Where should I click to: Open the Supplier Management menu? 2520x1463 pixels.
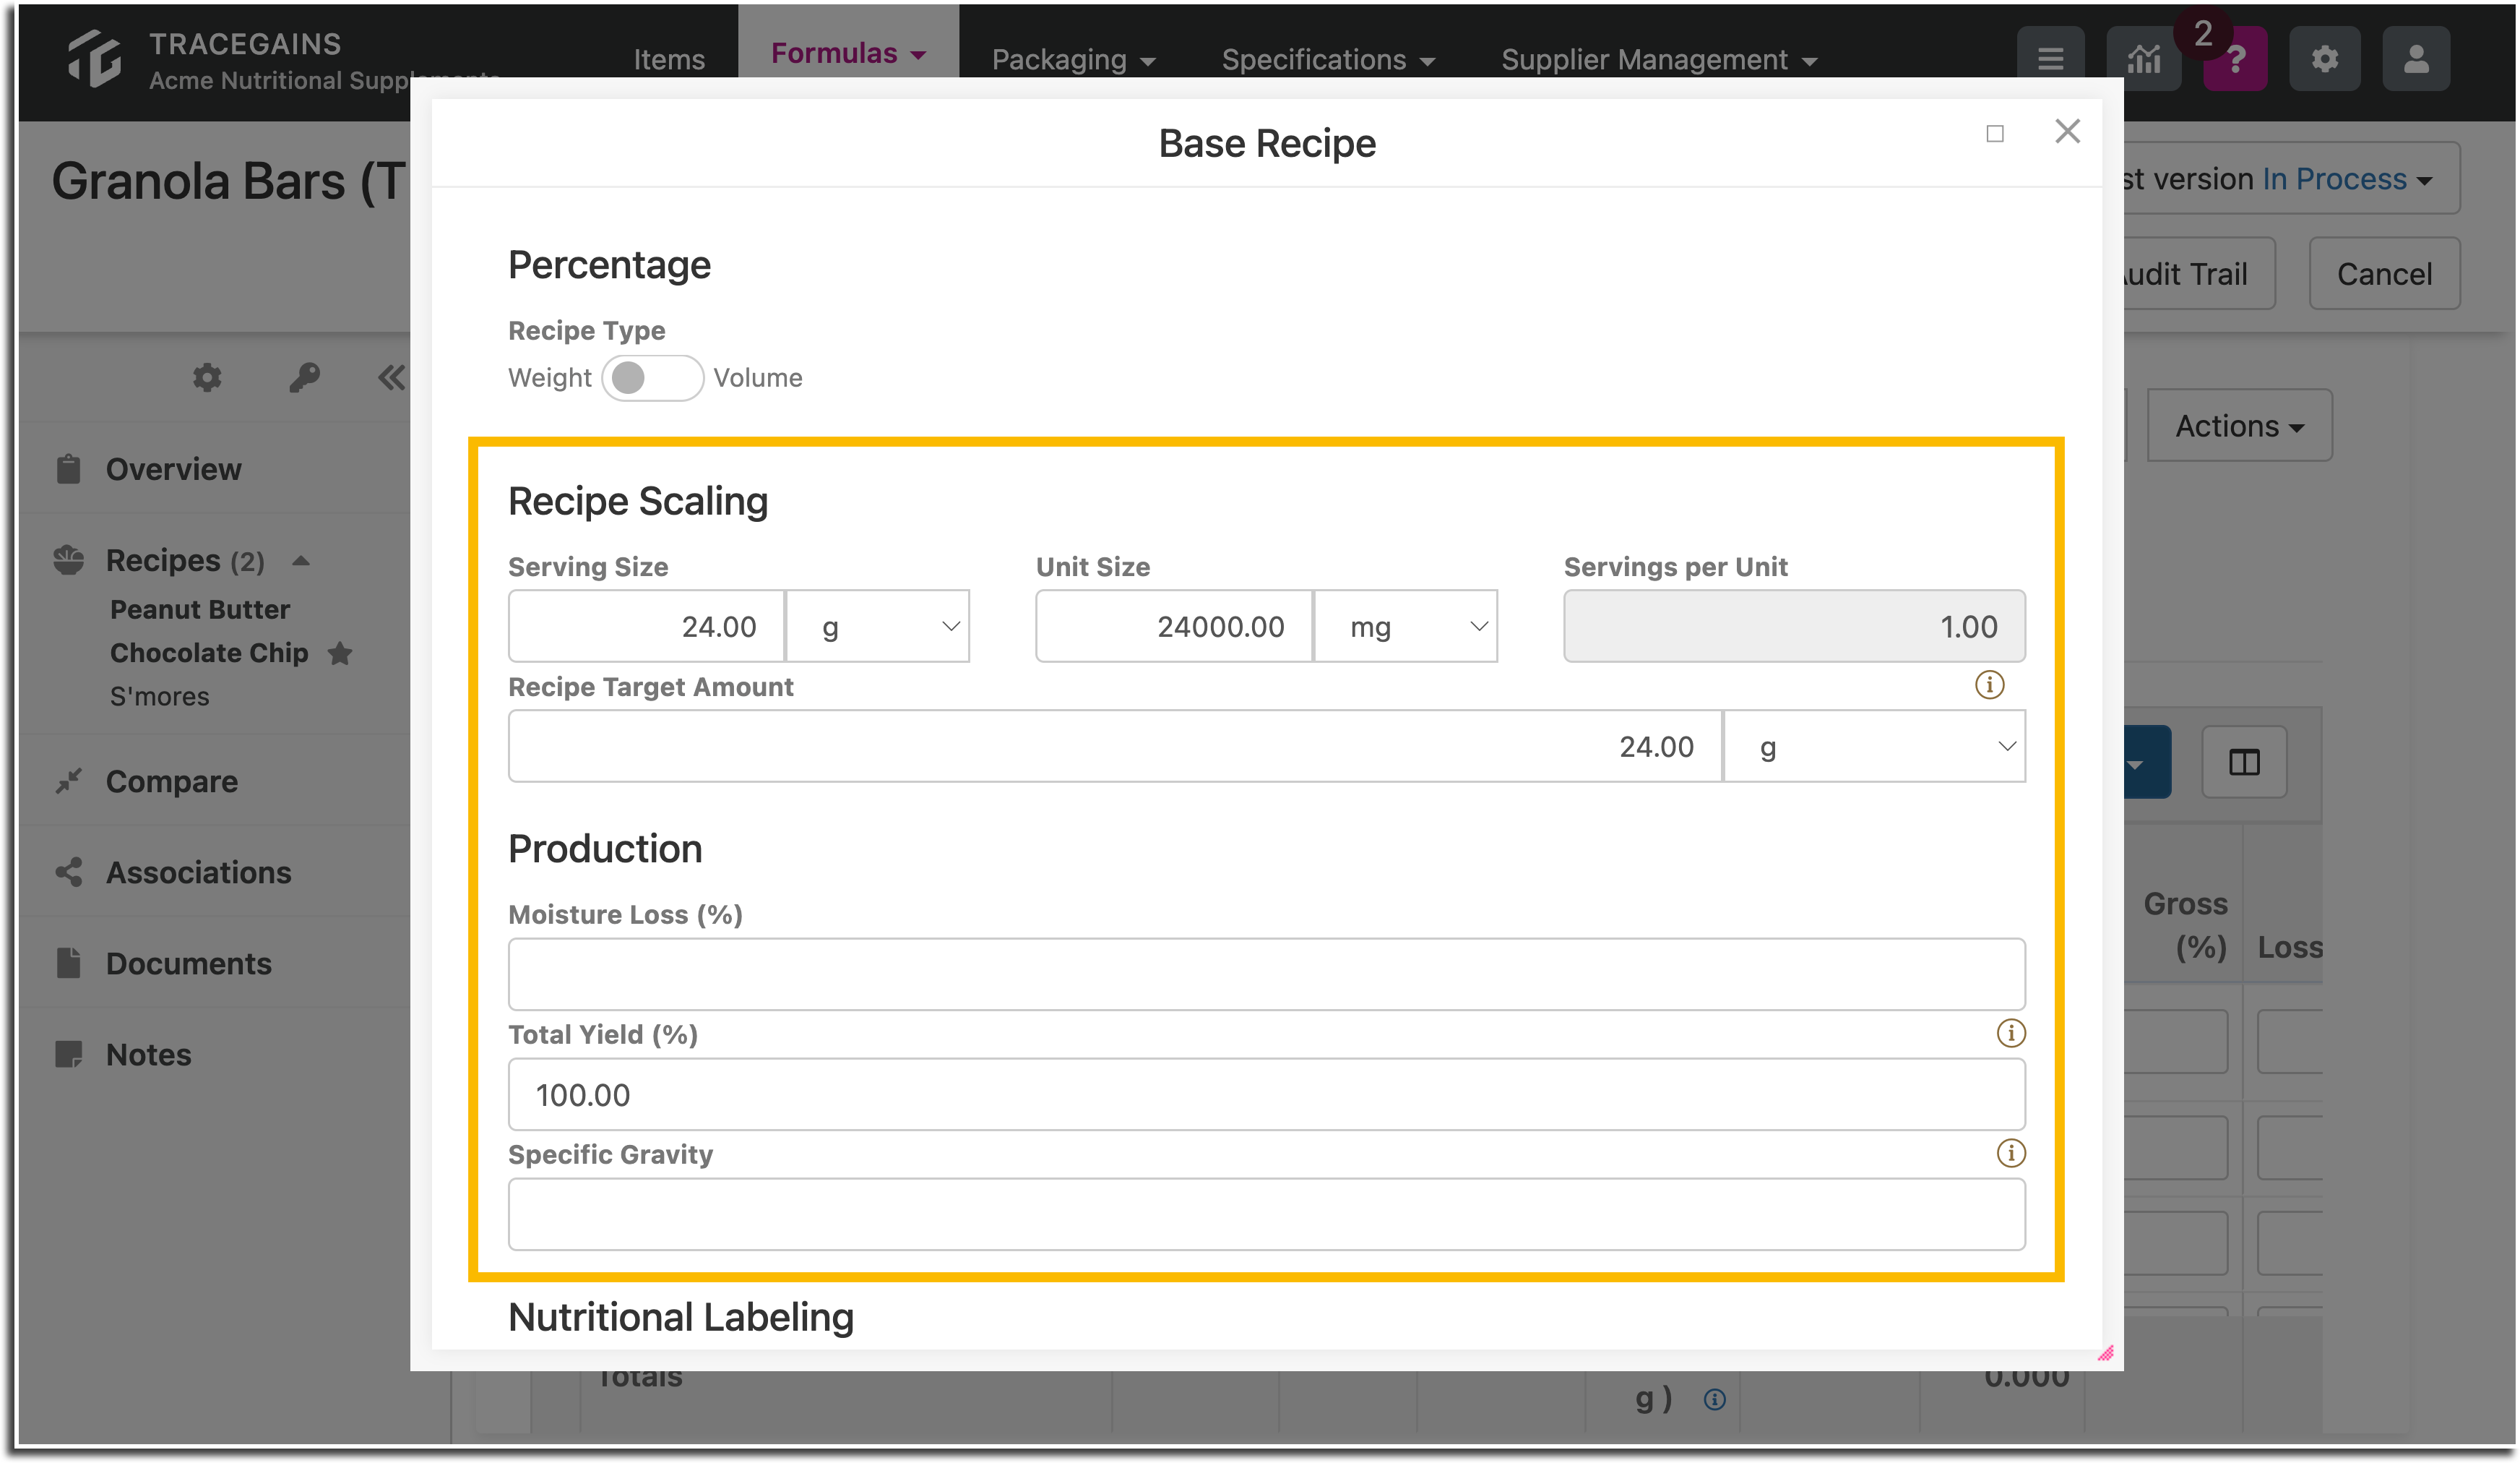(x=1659, y=59)
